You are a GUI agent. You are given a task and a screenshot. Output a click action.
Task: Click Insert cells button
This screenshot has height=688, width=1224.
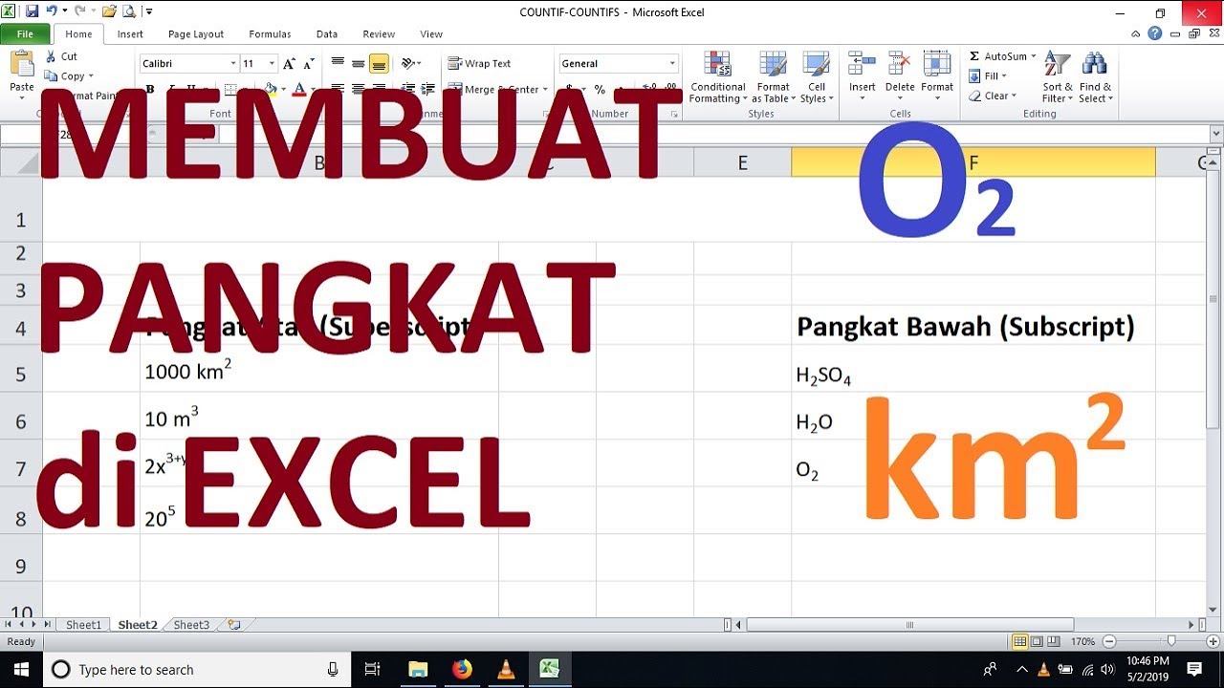[862, 76]
